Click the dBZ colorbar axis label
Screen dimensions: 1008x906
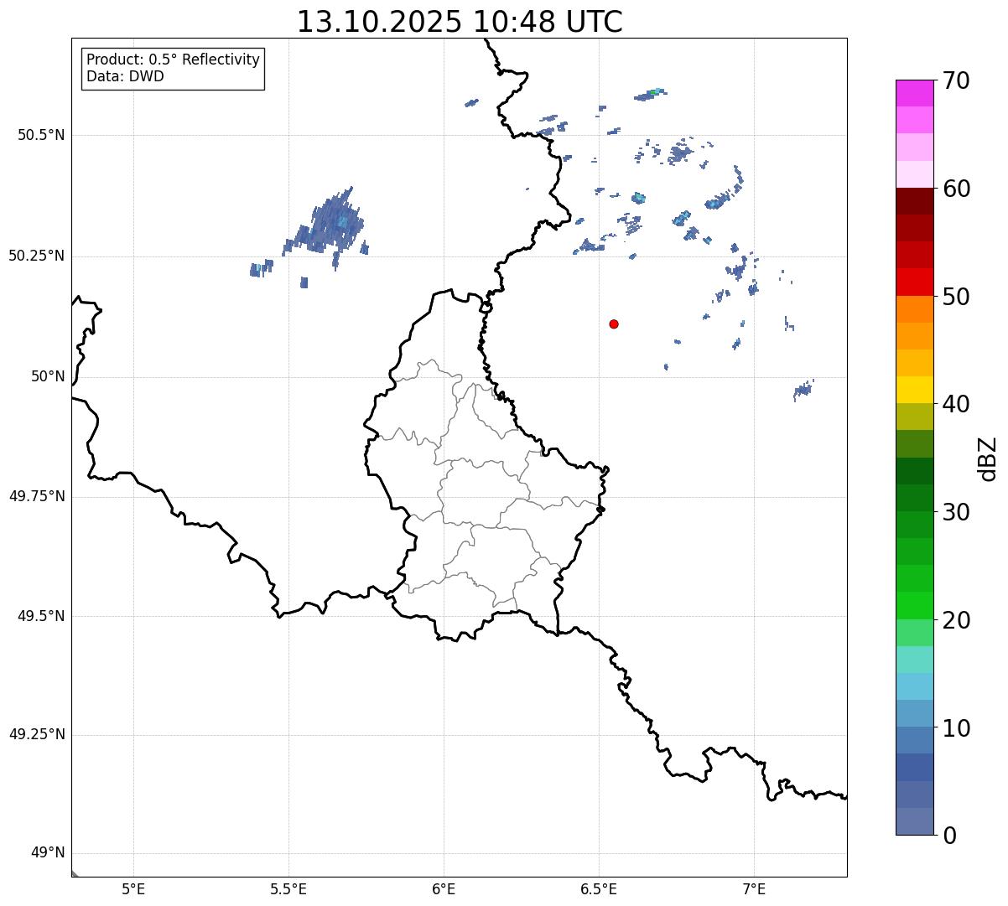988,458
